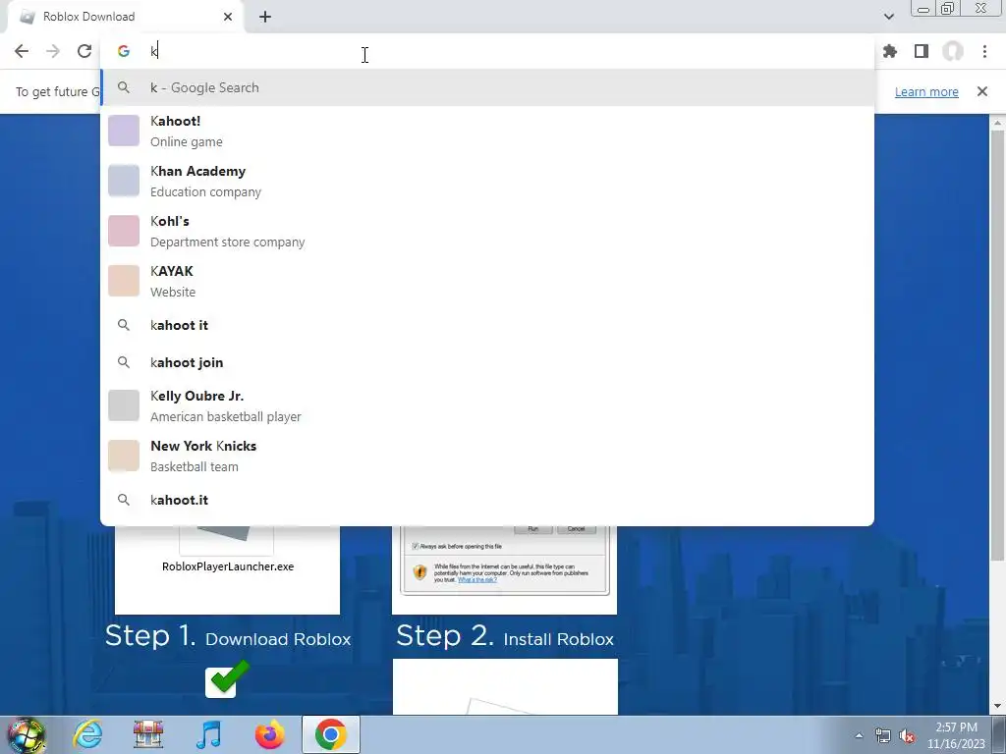Choose the 'kahoot join' search suggestion
1006x754 pixels.
[487, 362]
